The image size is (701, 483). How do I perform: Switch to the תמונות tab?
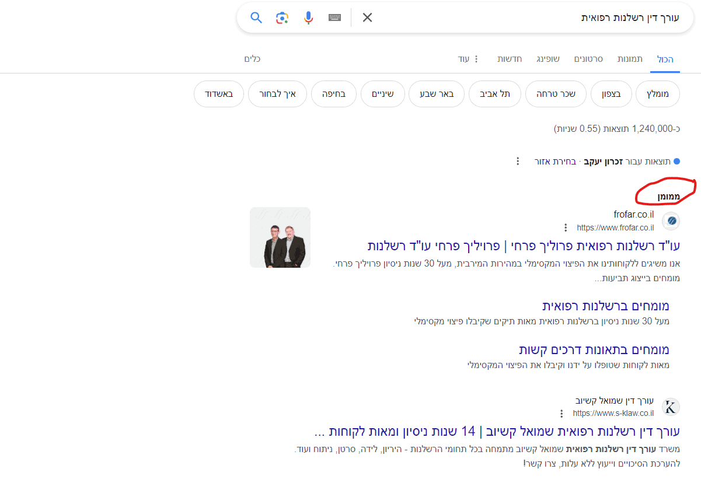(630, 59)
